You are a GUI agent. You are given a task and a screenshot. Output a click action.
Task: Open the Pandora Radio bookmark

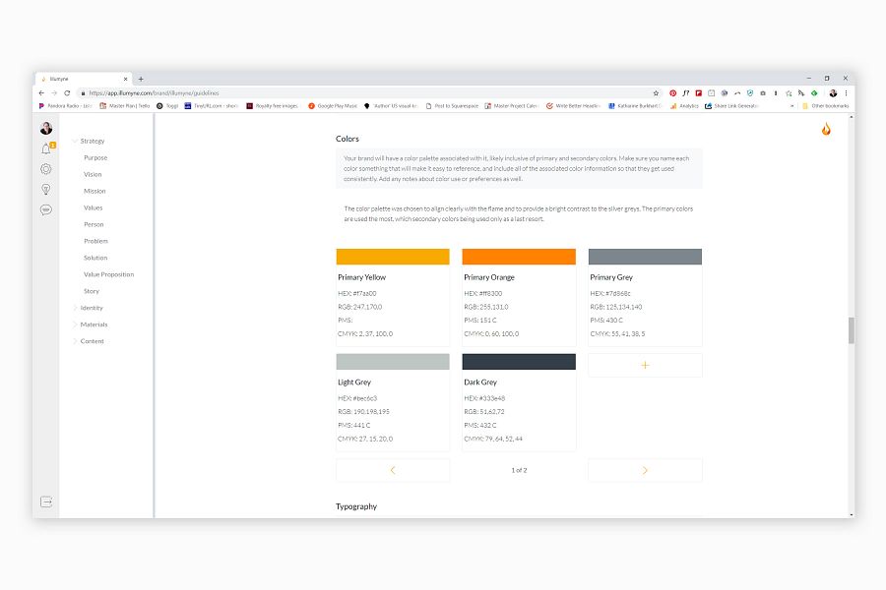point(65,106)
